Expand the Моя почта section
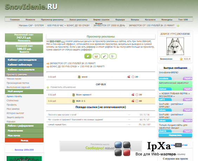Viewport: 198px width, 161px height. [24, 136]
